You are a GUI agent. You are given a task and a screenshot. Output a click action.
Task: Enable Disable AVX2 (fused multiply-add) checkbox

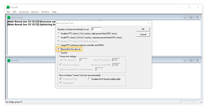[90, 79]
